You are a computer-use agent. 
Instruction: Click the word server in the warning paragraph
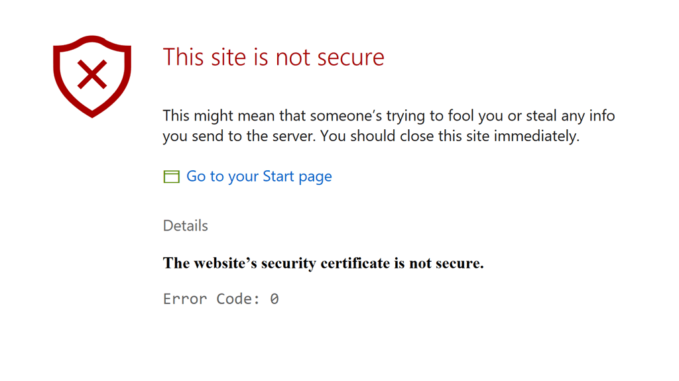[298, 136]
